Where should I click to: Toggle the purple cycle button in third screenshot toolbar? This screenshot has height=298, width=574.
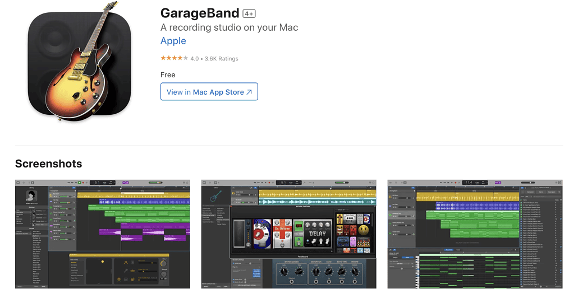click(498, 183)
